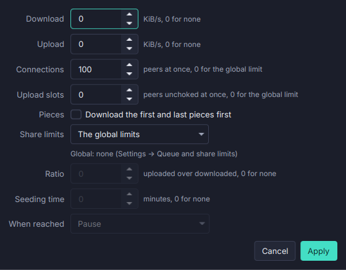Click the Ratio down arrow
The image size is (346, 270).
coord(129,178)
